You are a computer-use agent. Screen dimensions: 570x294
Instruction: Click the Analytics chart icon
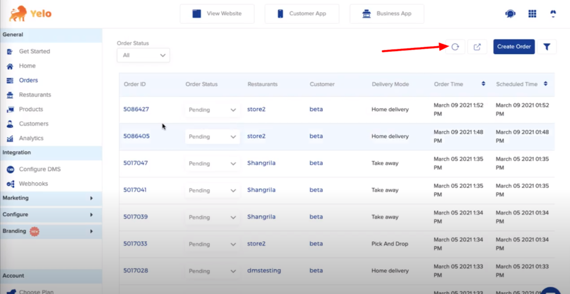coord(10,138)
